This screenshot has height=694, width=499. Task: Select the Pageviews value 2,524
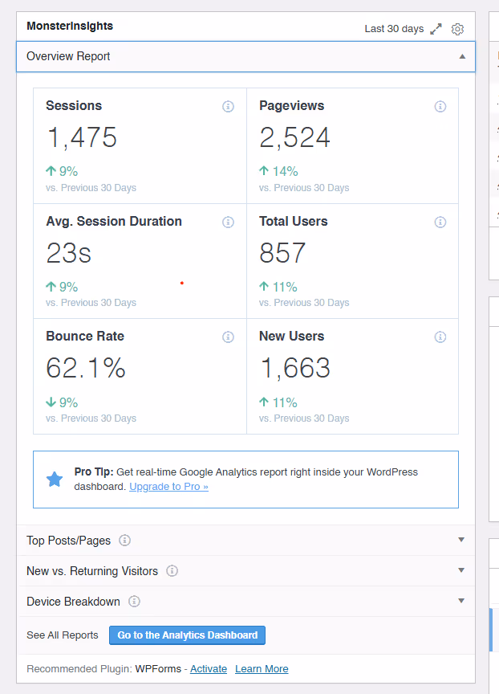coord(294,137)
